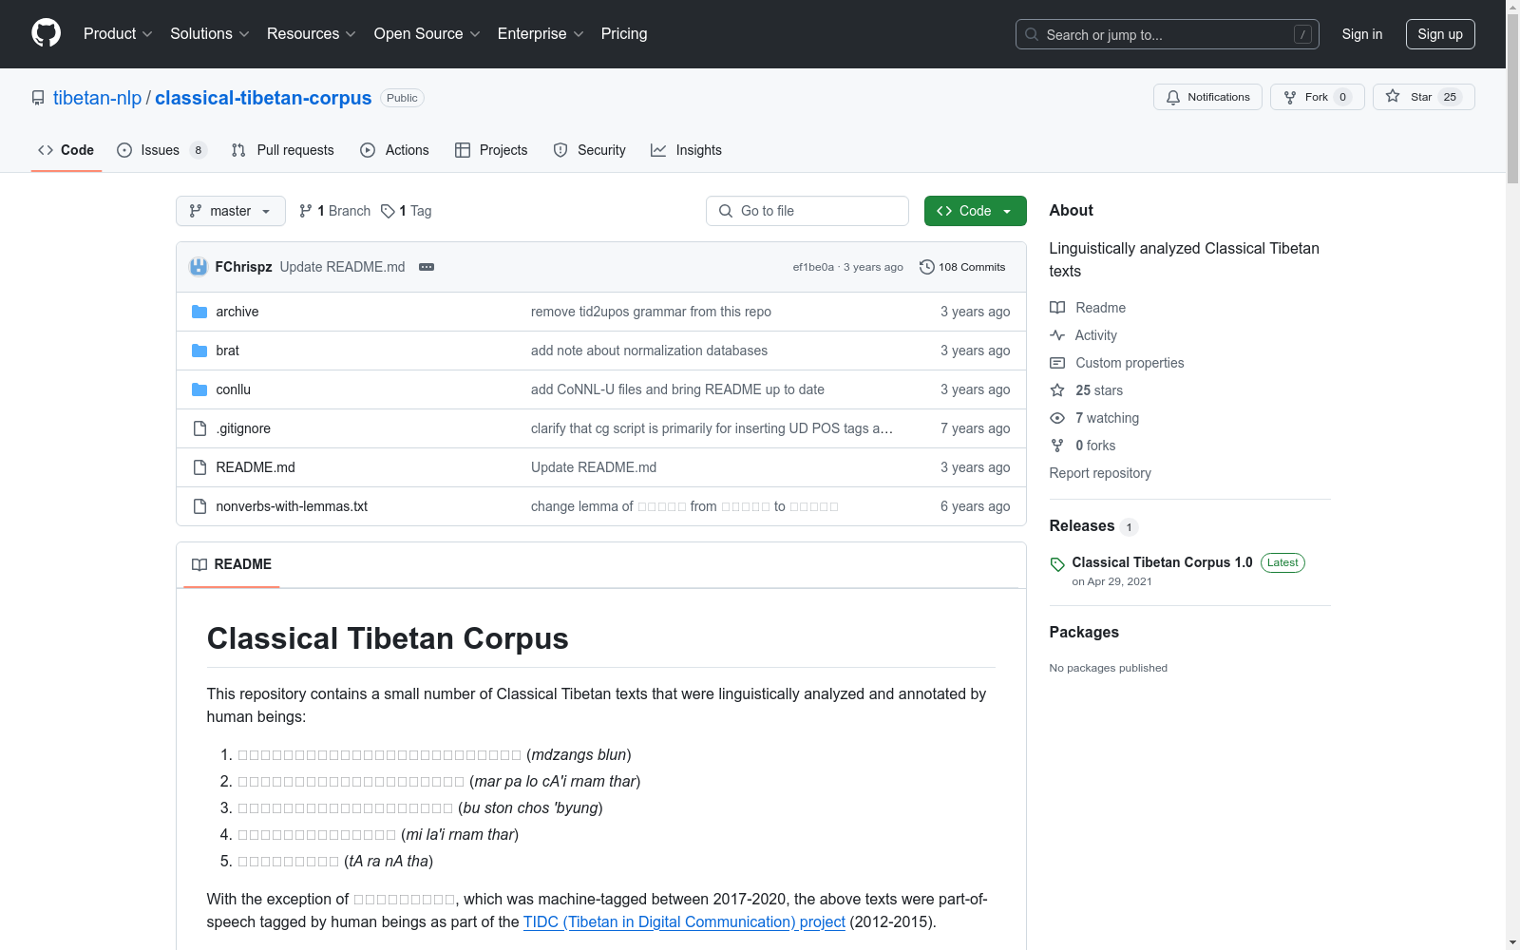This screenshot has width=1520, height=950.
Task: Click the forks icon in About sidebar
Action: (x=1057, y=446)
